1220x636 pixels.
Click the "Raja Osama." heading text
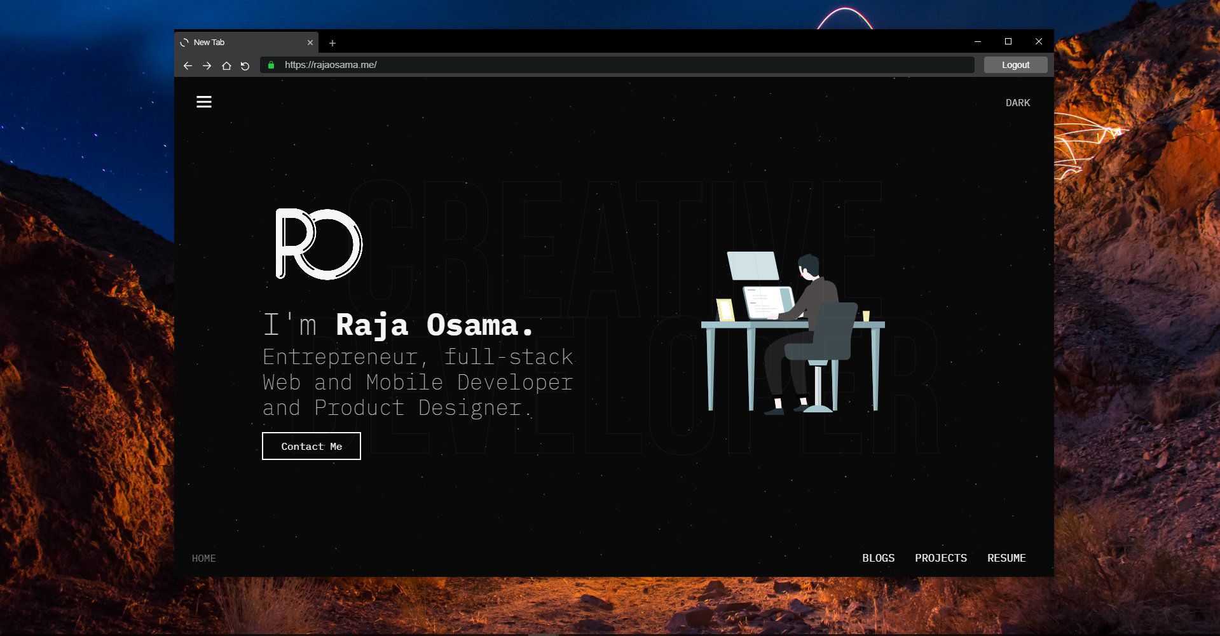[x=435, y=325]
